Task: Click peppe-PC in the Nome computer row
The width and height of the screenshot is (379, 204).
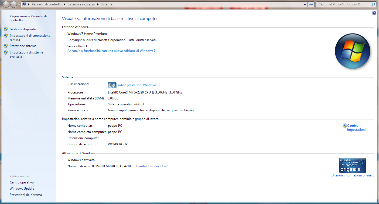Action: 115,126
